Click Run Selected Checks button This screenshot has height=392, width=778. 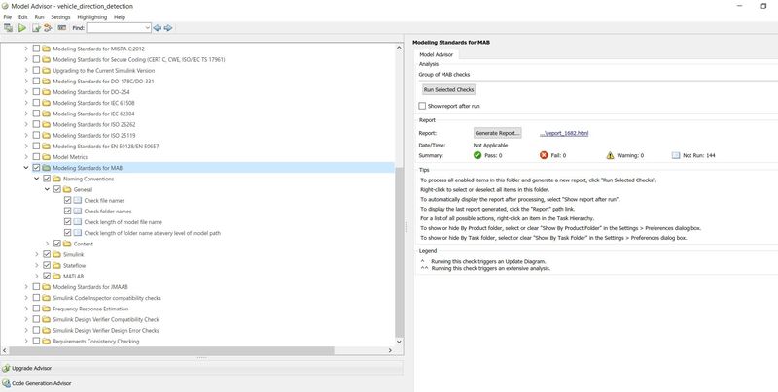click(x=448, y=89)
